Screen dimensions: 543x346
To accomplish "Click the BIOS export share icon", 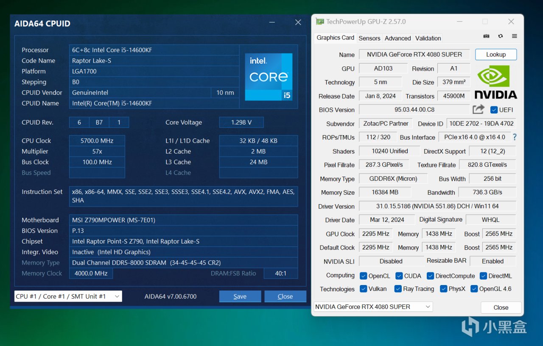I will (479, 109).
